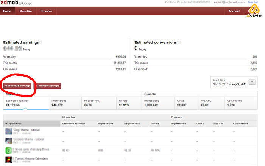Image resolution: width=265 pixels, height=166 pixels.
Task: Click the green app thumbnail icon
Action: [8, 150]
